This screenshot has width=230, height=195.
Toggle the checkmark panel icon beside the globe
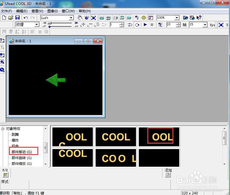pyautogui.click(x=151, y=18)
